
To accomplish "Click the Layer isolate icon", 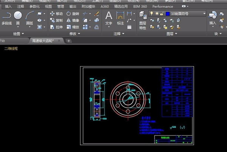I will click(158, 20).
